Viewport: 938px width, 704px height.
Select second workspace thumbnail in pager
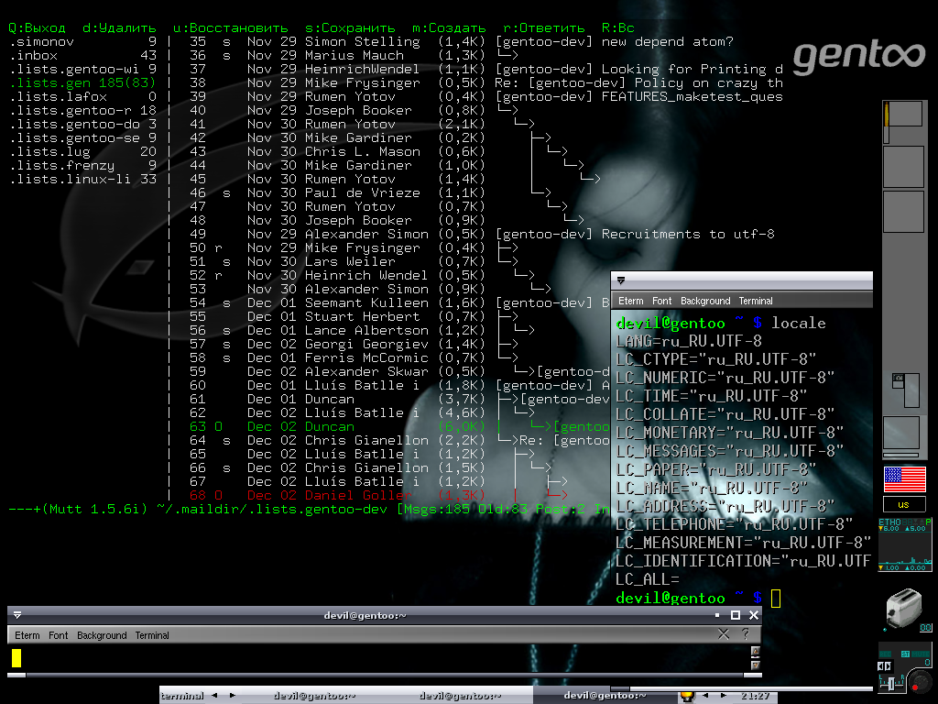(x=903, y=167)
